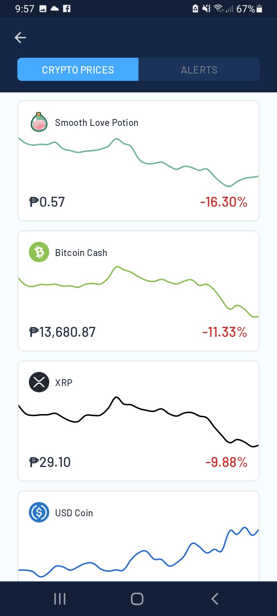Tap the Android navigation back button
Screen dimensions: 277x616
(215, 599)
